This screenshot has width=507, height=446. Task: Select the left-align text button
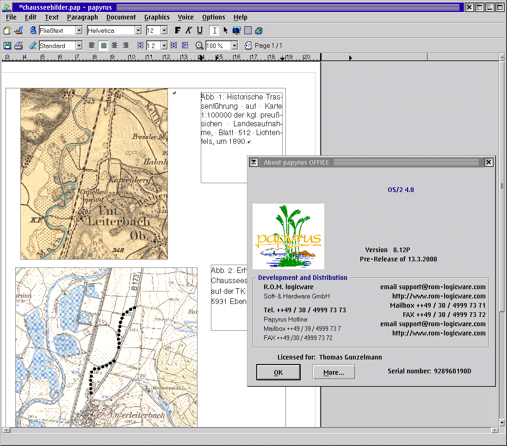coord(92,45)
